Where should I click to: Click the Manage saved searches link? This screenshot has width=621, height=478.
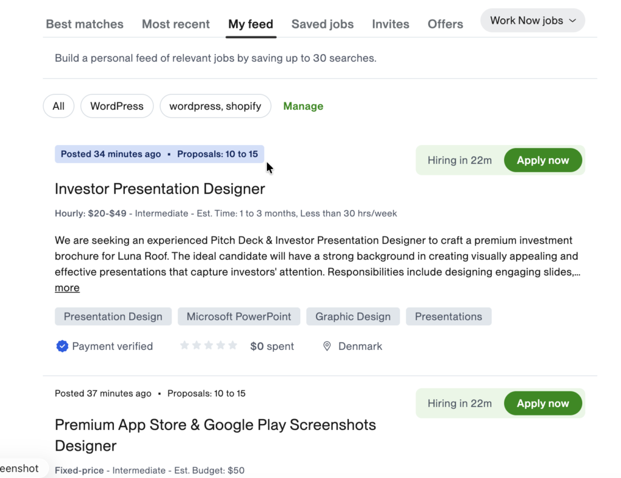303,106
